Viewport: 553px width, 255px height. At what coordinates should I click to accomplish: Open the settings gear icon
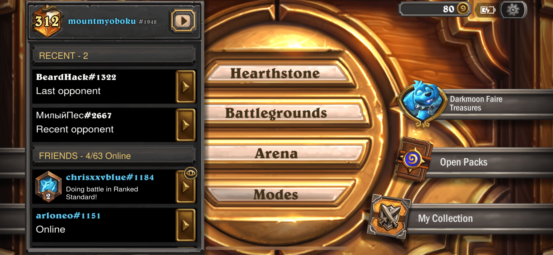(513, 10)
